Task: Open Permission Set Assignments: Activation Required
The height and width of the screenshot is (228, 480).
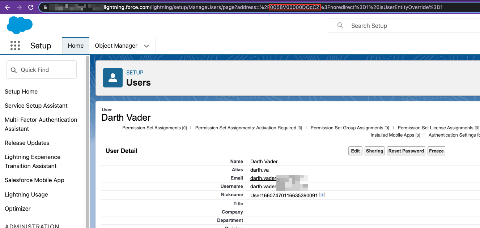Action: coord(246,128)
